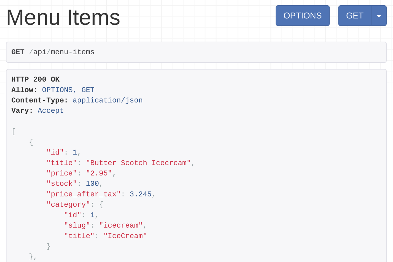Click the "Butter Scotch Icecream" title value
Screen dimensions: 393x262
[138, 163]
